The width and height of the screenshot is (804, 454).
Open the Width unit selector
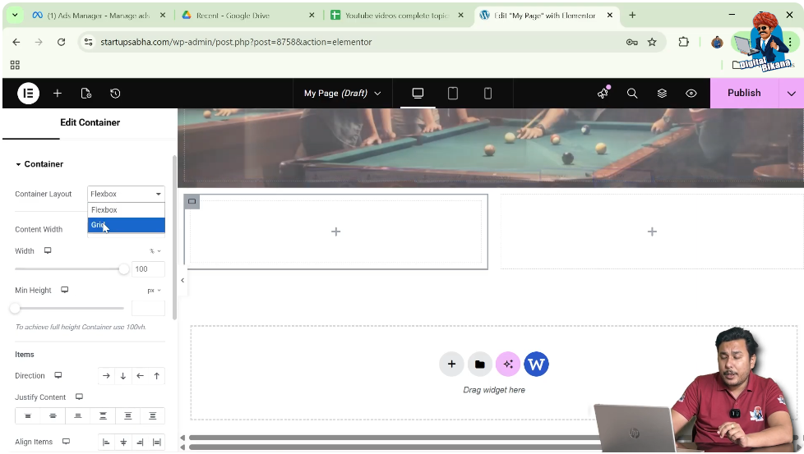pos(155,250)
